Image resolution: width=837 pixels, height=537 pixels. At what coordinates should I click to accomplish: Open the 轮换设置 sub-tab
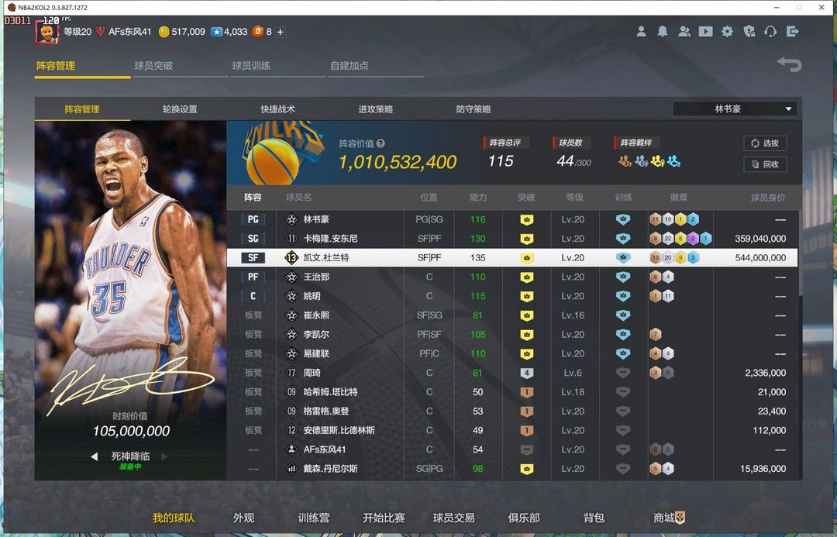[180, 109]
